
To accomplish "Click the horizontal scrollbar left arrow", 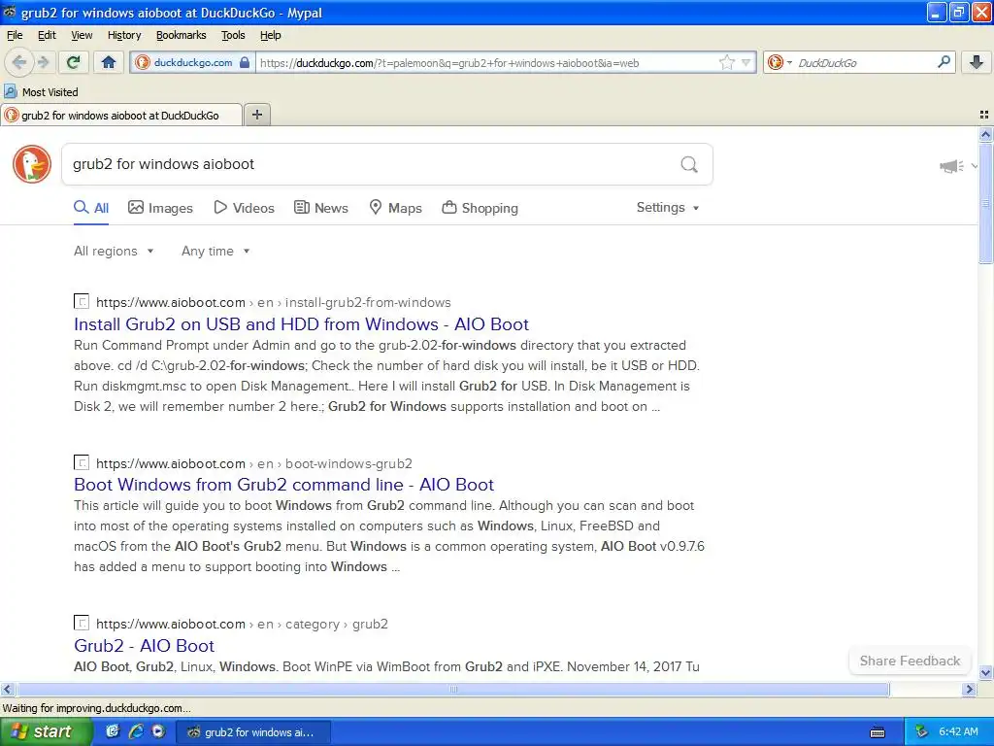I will tap(7, 690).
